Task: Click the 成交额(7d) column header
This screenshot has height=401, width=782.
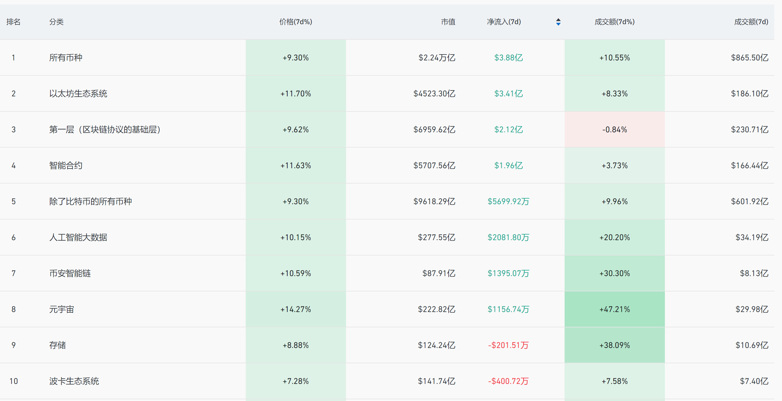Action: [751, 22]
